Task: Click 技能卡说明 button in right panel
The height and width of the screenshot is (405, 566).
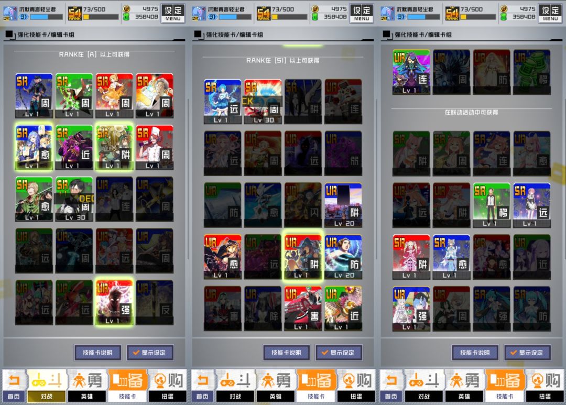Action: pyautogui.click(x=475, y=353)
